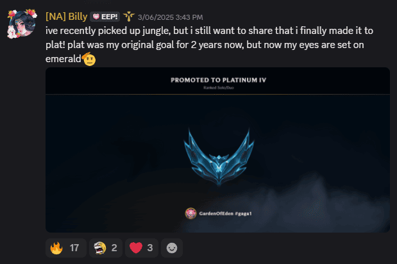
Task: Toggle the red heart reaction
Action: [x=142, y=248]
